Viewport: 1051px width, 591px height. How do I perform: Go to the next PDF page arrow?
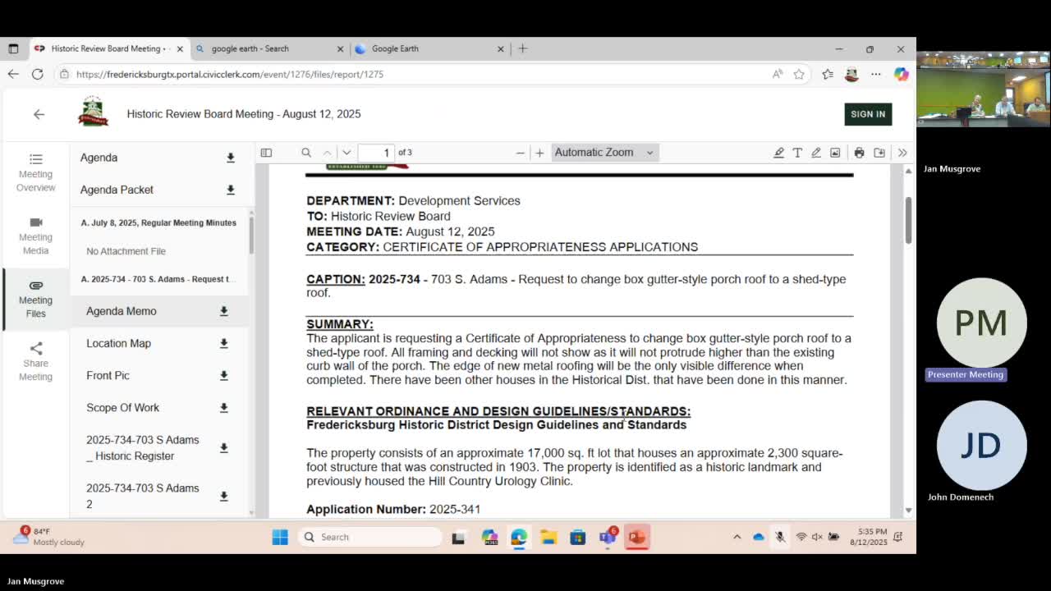(x=347, y=153)
